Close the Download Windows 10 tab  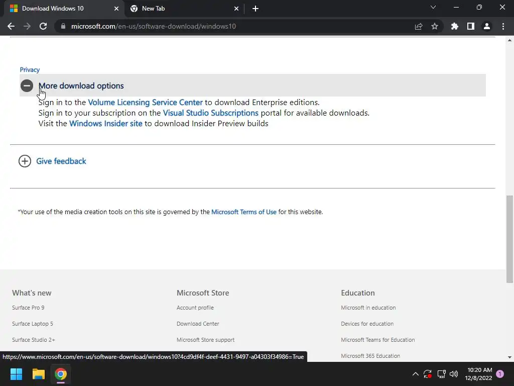(116, 9)
